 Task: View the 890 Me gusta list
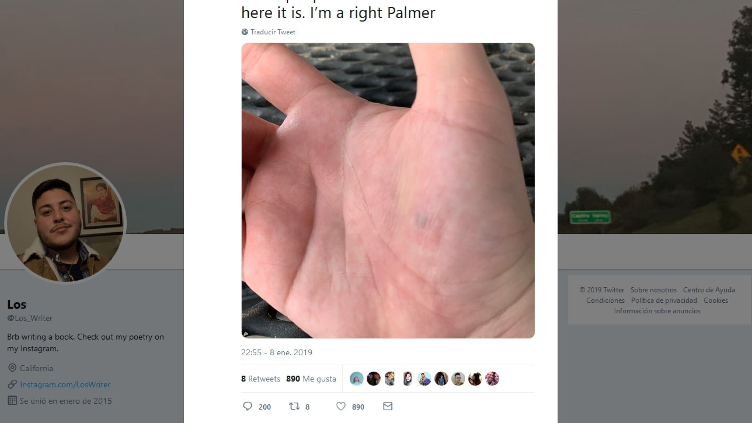pyautogui.click(x=311, y=379)
